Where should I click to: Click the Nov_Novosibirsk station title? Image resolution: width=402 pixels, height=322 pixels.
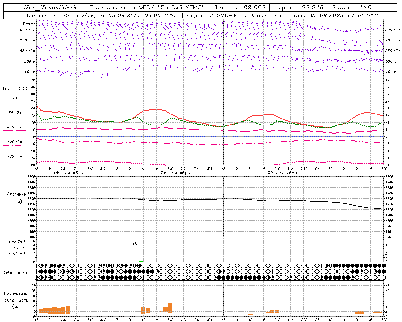[x=51, y=8]
